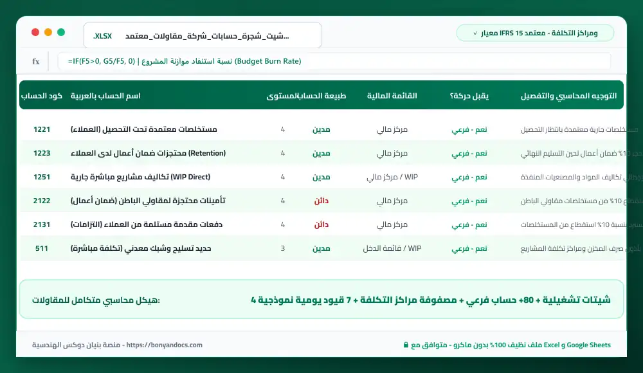Select the المستوى column header
Image resolution: width=643 pixels, height=373 pixels.
[x=282, y=96]
